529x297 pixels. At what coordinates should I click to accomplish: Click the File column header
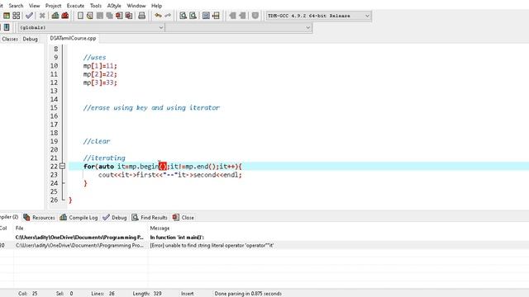[20, 229]
